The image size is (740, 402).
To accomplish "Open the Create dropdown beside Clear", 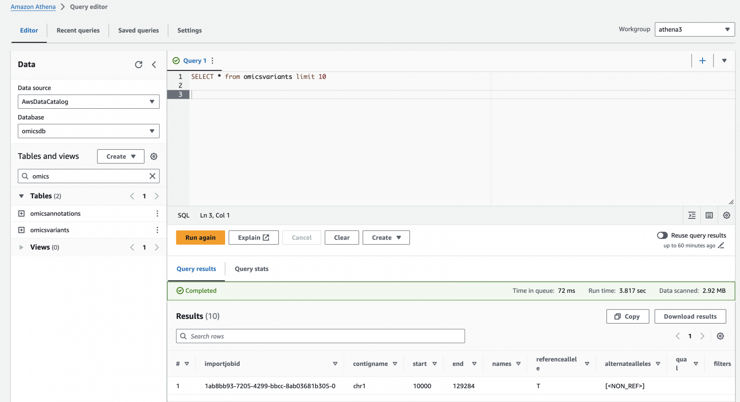I will tap(386, 238).
